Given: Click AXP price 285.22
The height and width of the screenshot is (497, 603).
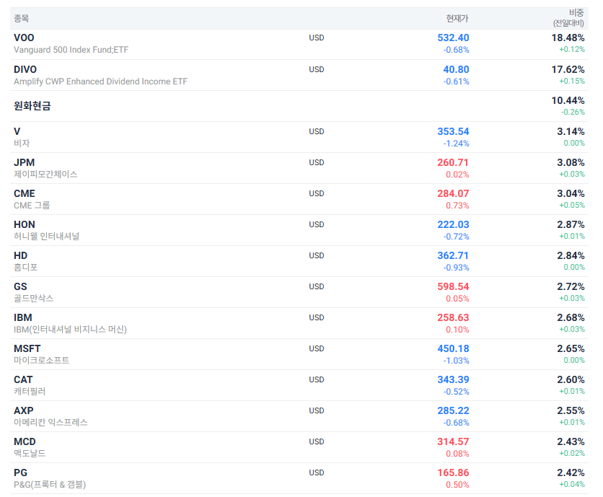Looking at the screenshot, I should pos(453,410).
